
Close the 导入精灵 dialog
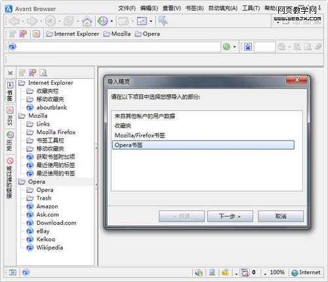click(x=297, y=80)
